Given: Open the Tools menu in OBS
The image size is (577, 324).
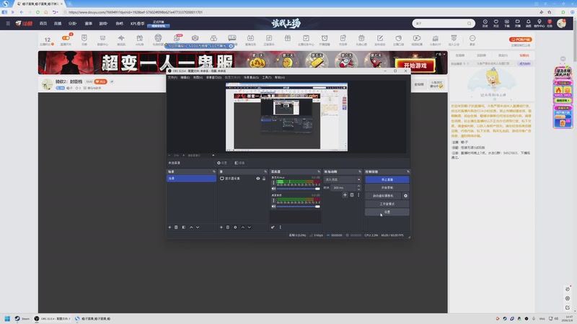Looking at the screenshot, I should (266, 78).
